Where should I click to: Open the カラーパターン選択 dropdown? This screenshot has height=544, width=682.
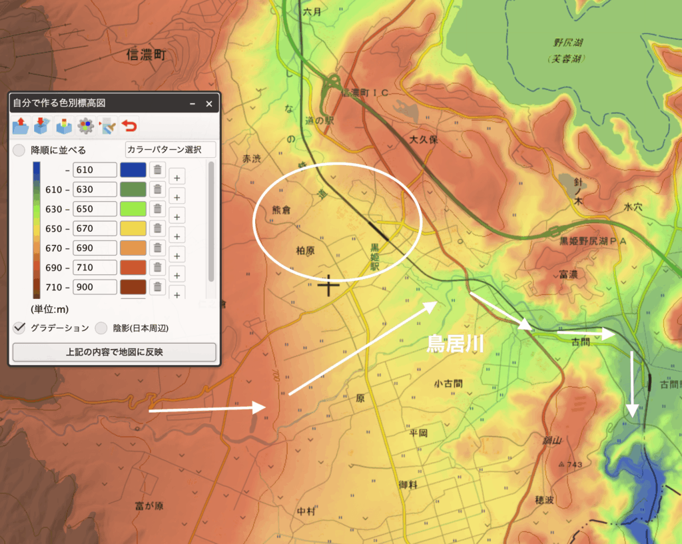[x=170, y=149]
